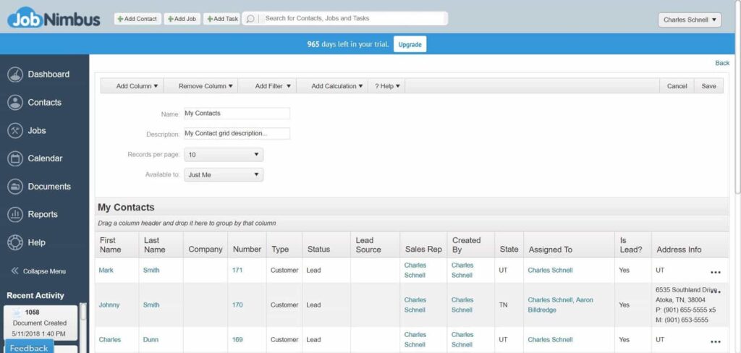Click the Documents folder icon in sidebar

point(15,187)
